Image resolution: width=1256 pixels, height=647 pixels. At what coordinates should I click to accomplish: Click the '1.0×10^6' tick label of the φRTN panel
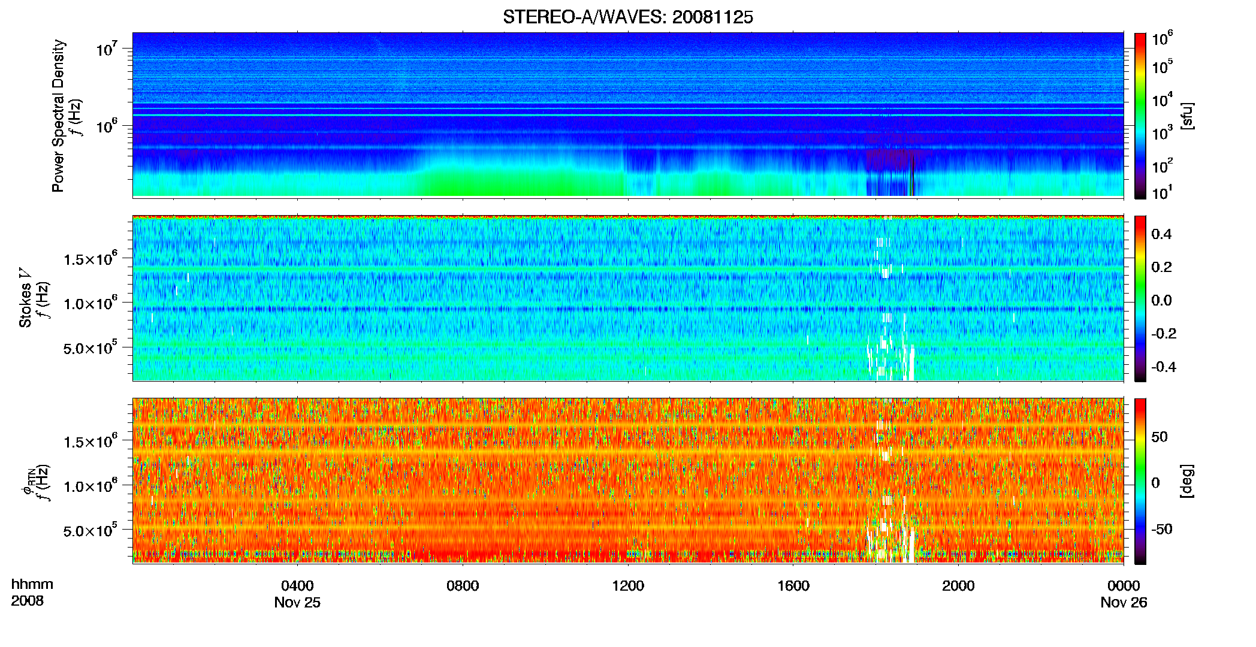tap(90, 486)
